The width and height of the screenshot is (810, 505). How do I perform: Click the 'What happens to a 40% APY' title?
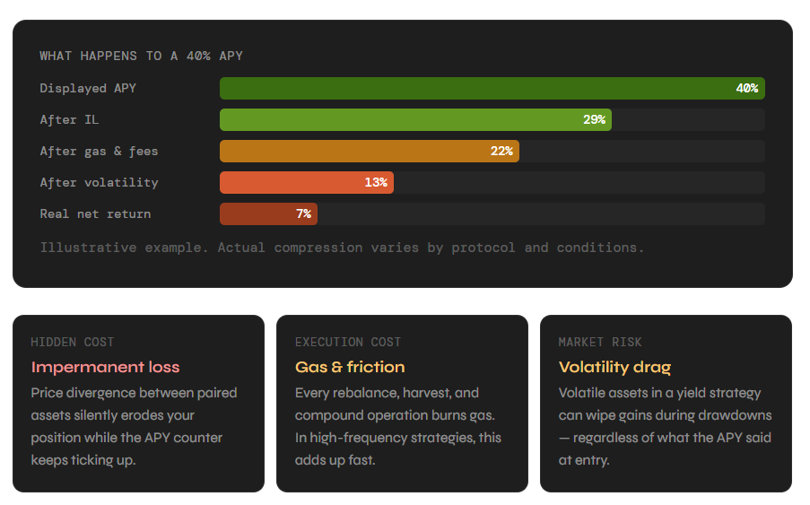coord(141,56)
